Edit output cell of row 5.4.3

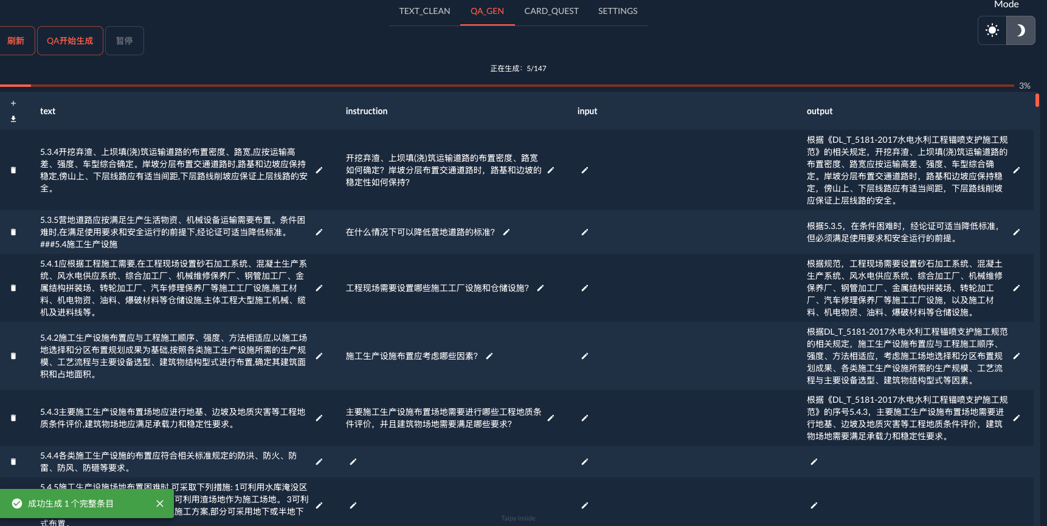pos(1016,418)
